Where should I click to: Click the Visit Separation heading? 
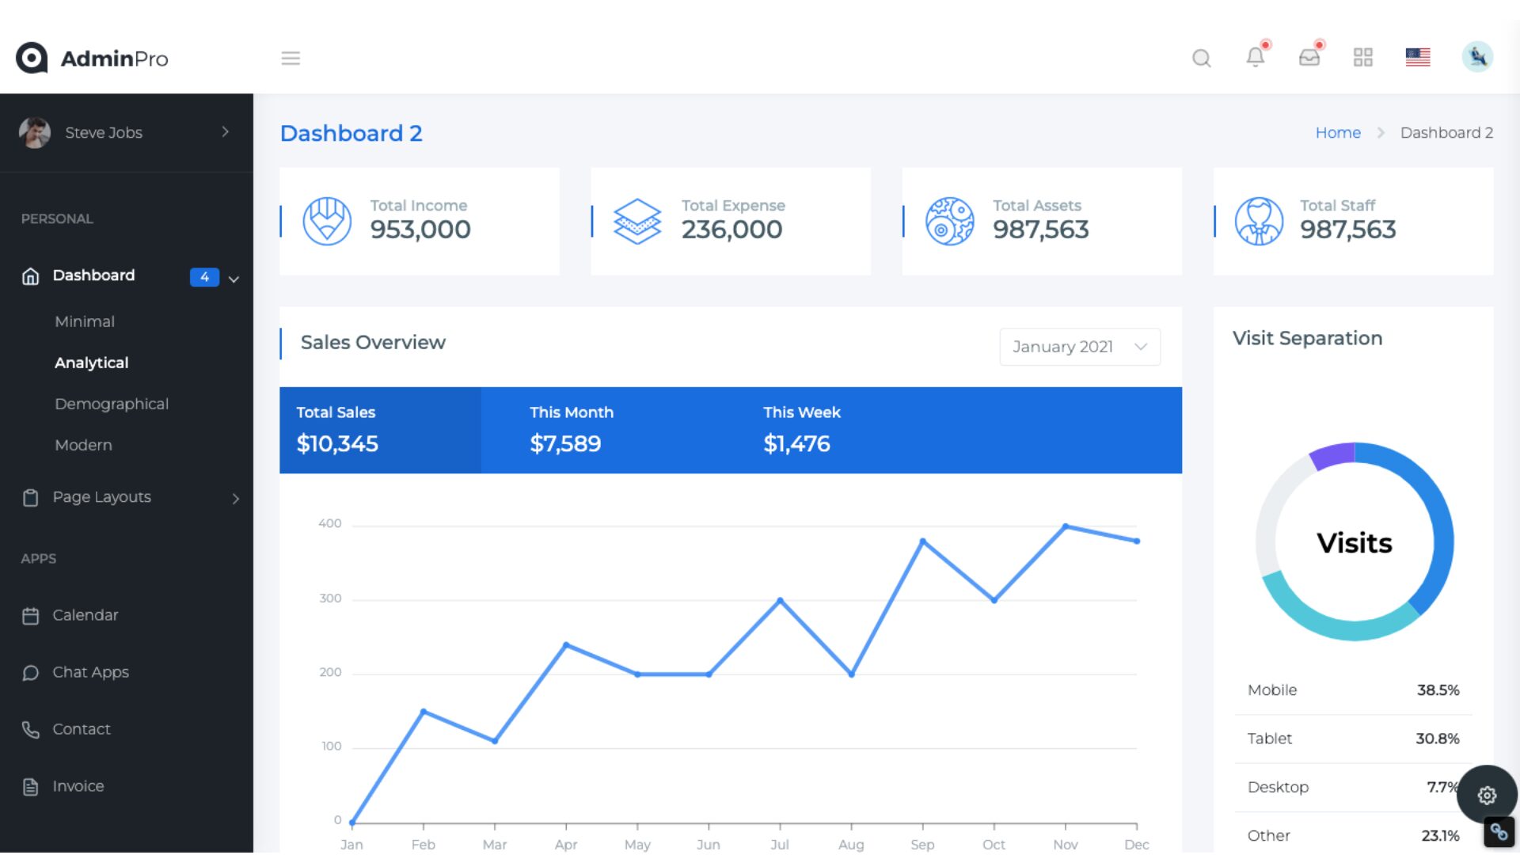coord(1307,338)
